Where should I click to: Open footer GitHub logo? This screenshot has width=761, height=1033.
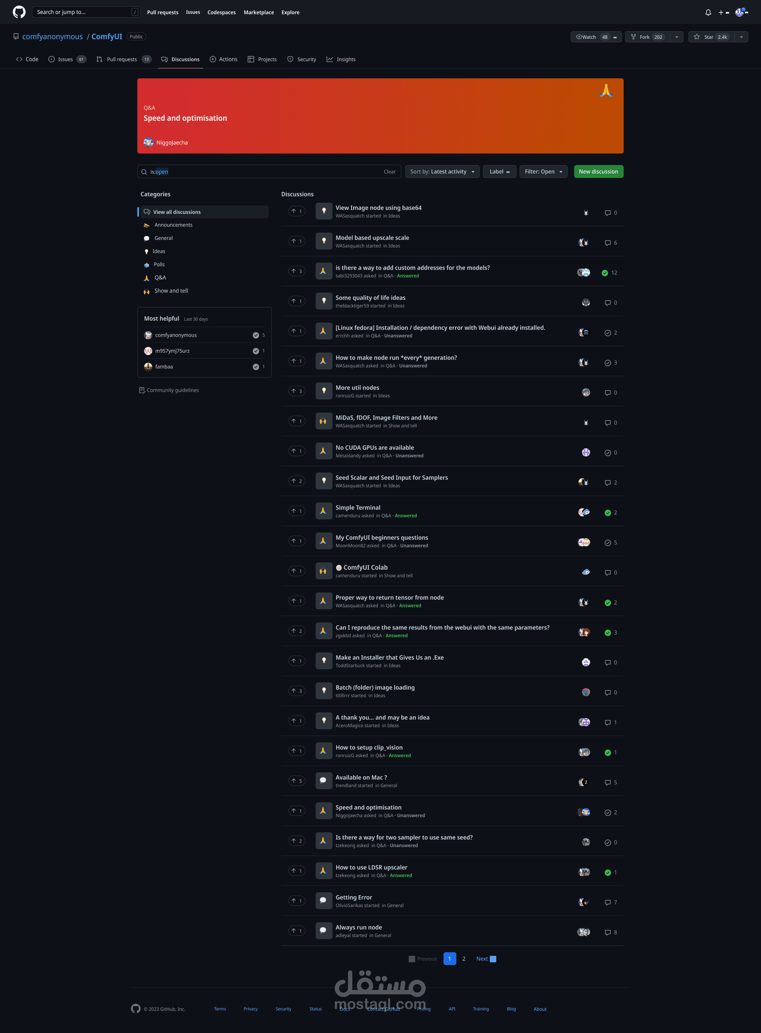coord(136,1009)
